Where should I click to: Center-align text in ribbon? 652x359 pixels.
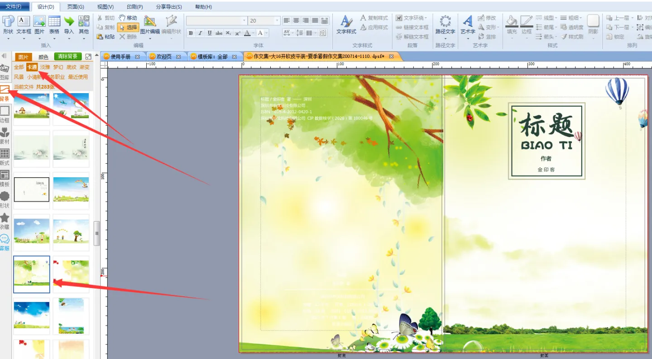pyautogui.click(x=296, y=20)
